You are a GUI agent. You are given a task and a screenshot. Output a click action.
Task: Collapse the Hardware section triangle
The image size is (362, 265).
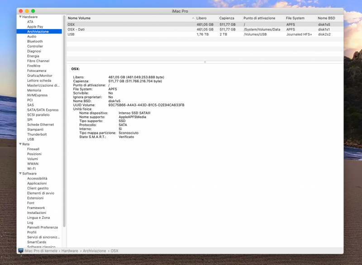point(20,17)
